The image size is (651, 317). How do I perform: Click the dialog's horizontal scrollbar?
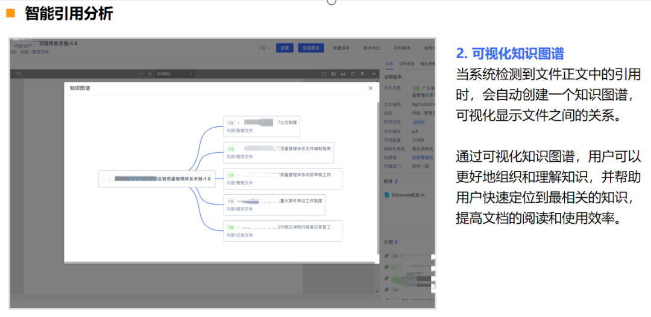[x=221, y=262]
